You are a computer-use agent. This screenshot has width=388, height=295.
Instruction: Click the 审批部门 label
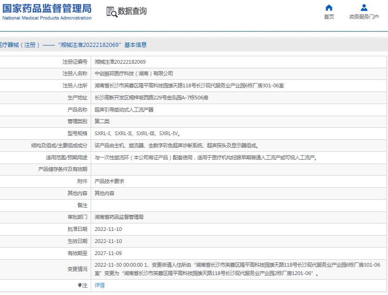click(x=77, y=217)
